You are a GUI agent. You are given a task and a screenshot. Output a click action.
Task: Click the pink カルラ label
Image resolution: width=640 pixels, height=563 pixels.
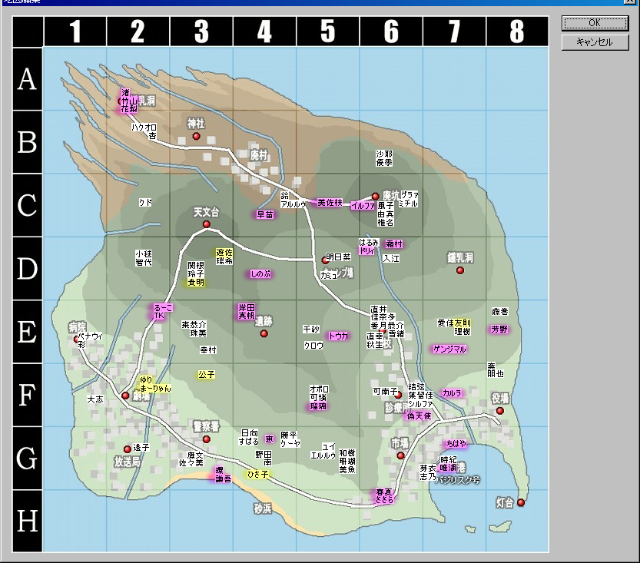click(x=452, y=393)
